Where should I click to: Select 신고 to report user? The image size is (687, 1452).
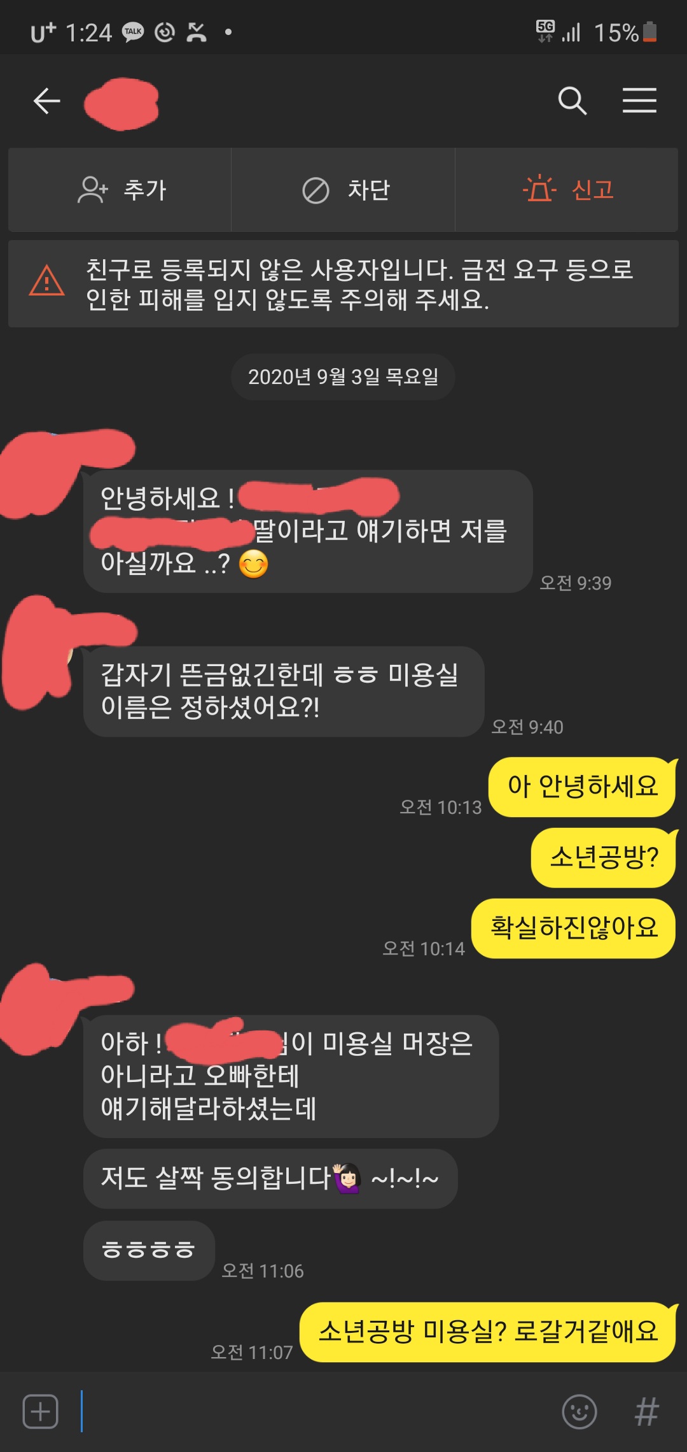(x=593, y=190)
